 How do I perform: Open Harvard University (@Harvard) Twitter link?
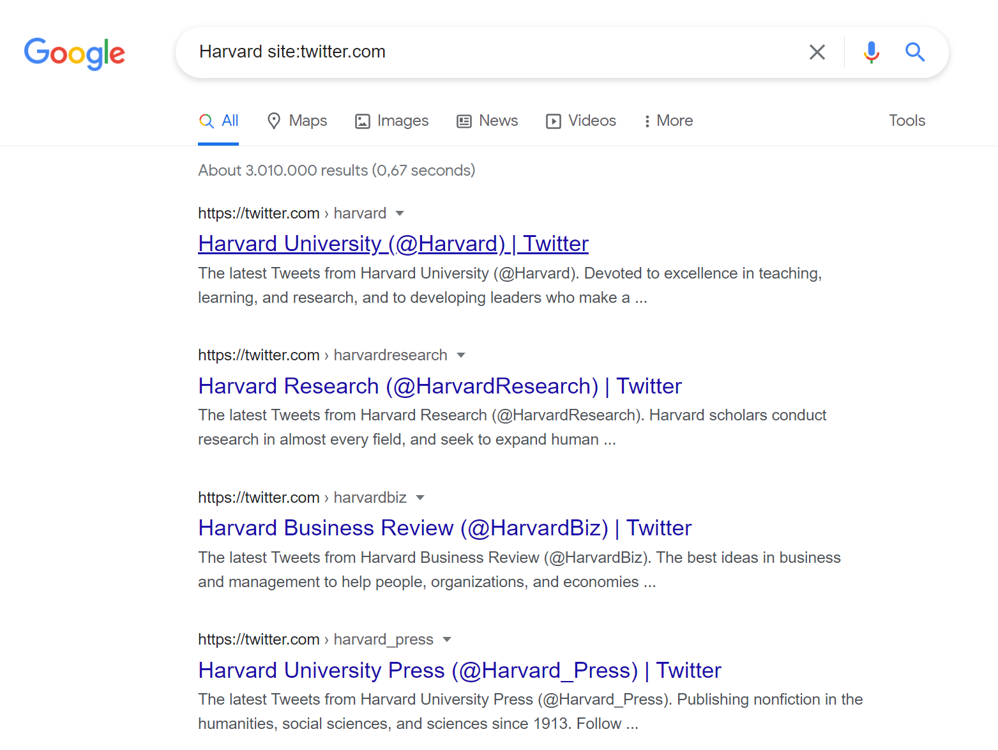point(393,244)
